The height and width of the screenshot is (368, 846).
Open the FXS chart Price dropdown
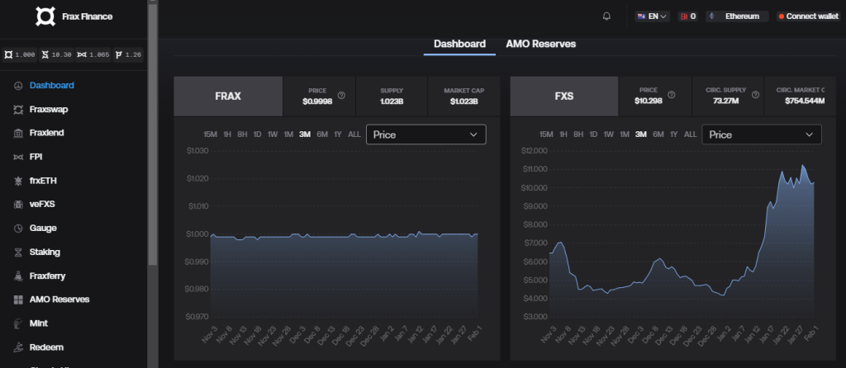[761, 134]
